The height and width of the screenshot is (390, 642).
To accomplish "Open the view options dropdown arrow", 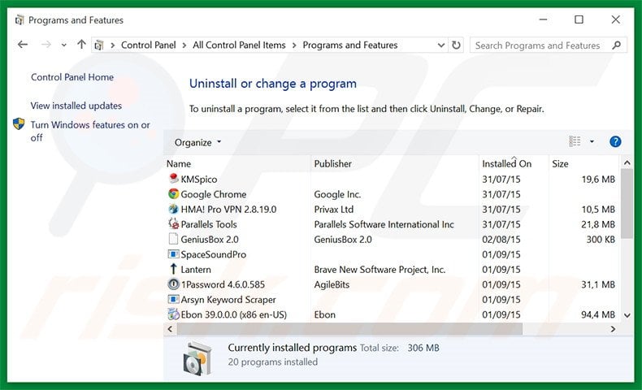I will click(592, 141).
